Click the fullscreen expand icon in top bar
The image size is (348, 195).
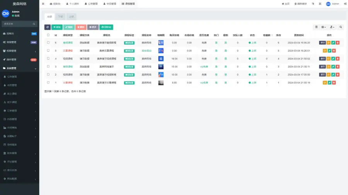(320, 3)
